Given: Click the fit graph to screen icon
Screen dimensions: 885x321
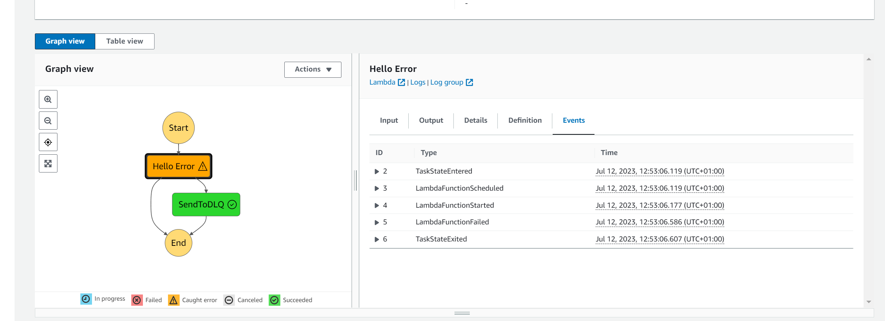Looking at the screenshot, I should click(x=48, y=164).
